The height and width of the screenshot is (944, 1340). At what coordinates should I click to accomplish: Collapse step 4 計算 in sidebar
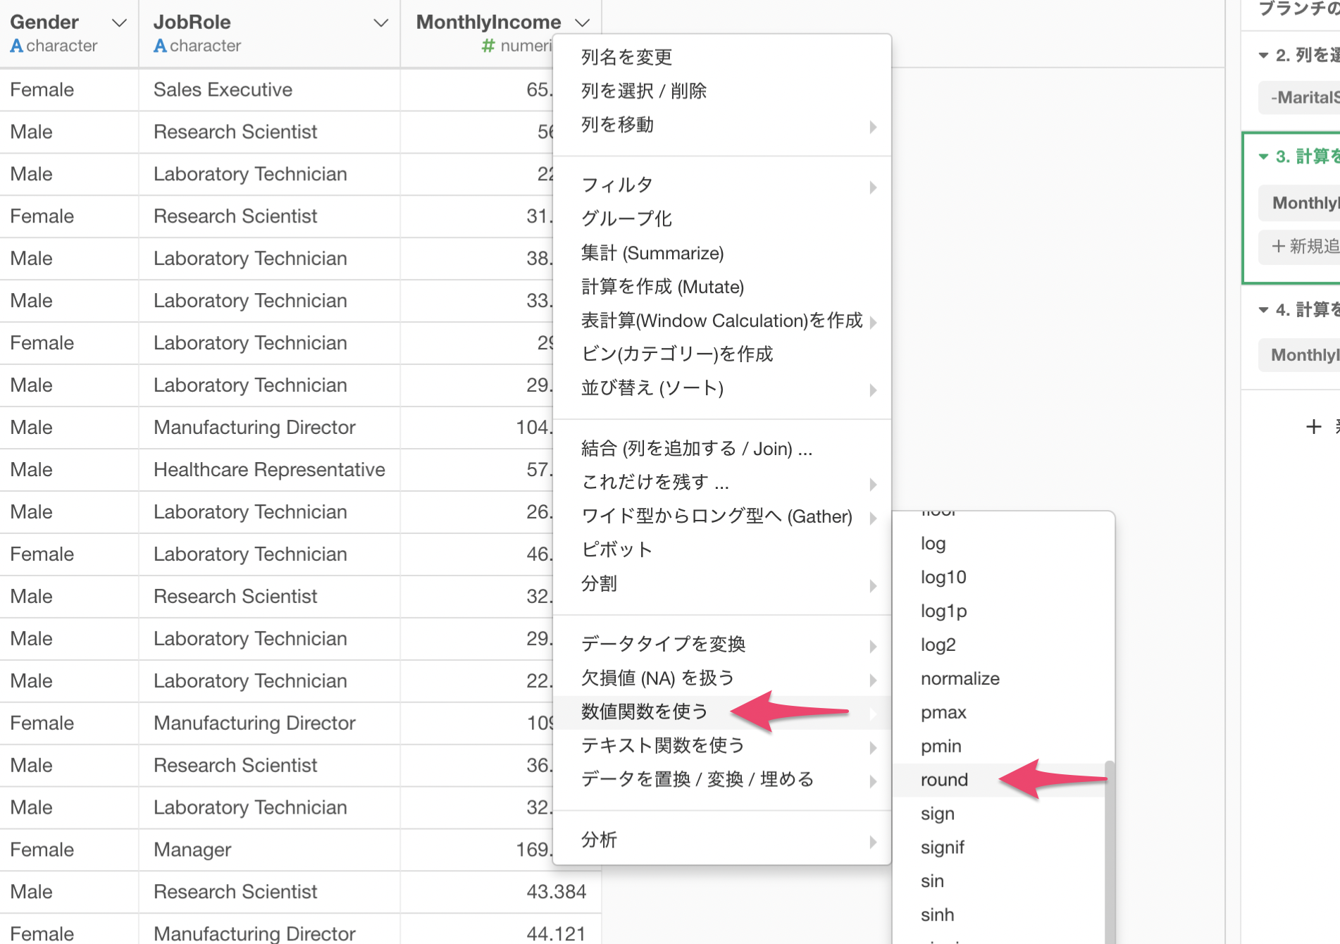pos(1263,310)
